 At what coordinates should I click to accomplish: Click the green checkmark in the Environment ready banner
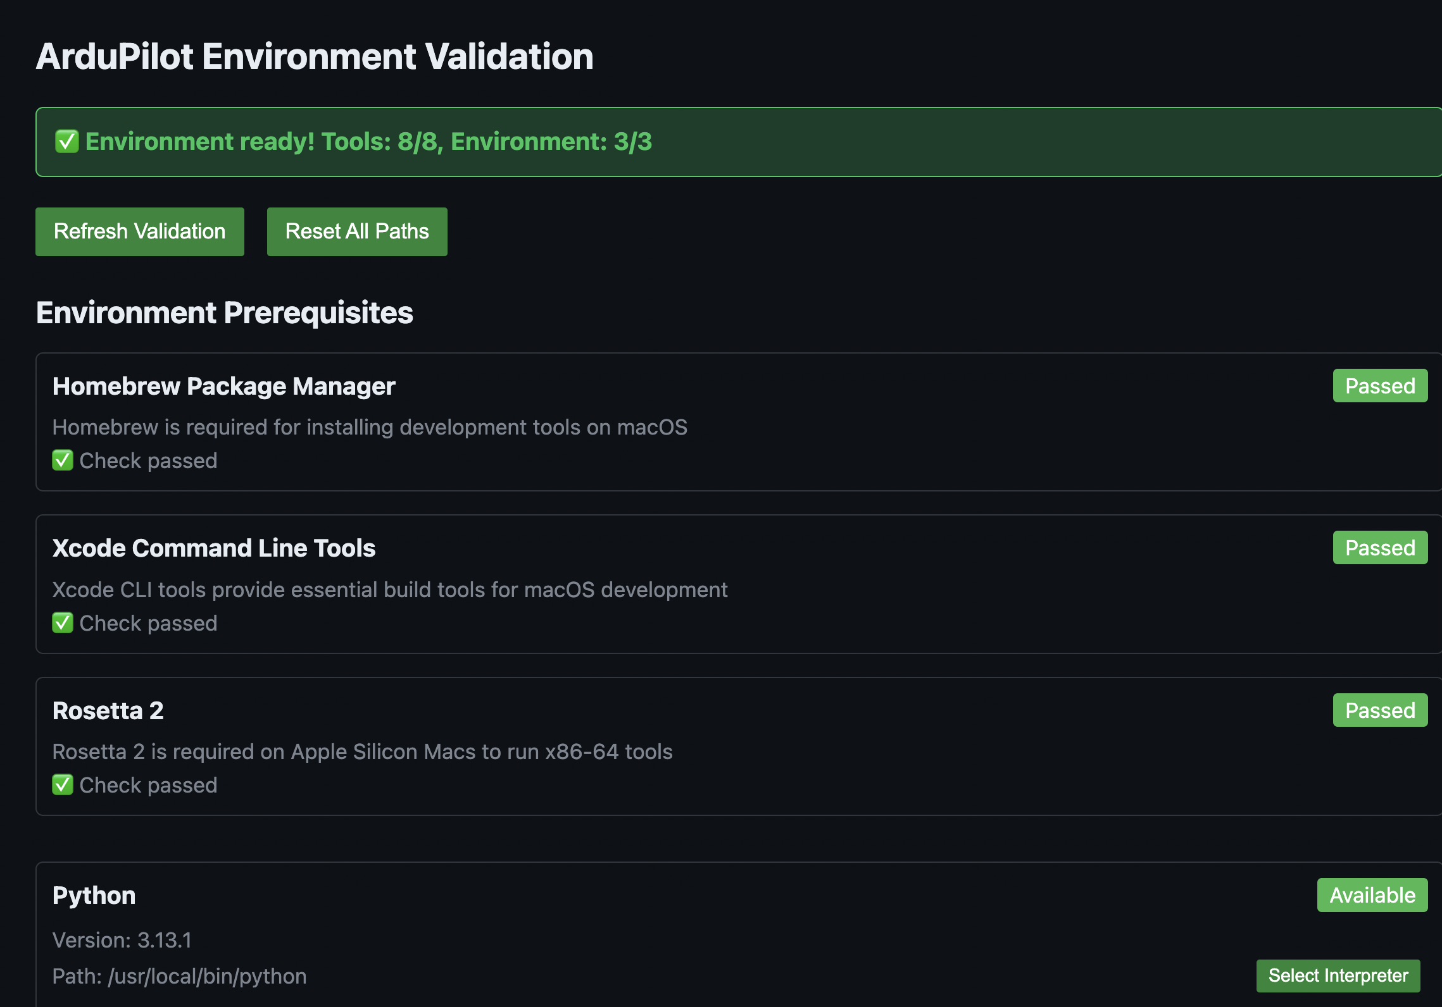[66, 142]
